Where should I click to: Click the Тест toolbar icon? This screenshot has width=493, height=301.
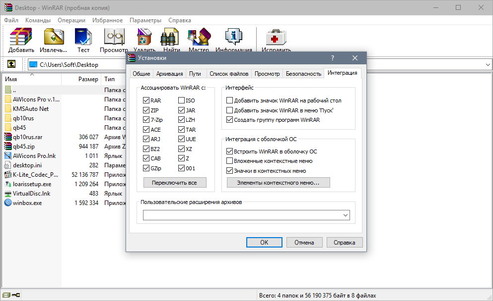coord(83,37)
